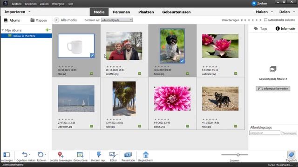Click the album badge icon on uitbreiden.jpg

(91, 126)
